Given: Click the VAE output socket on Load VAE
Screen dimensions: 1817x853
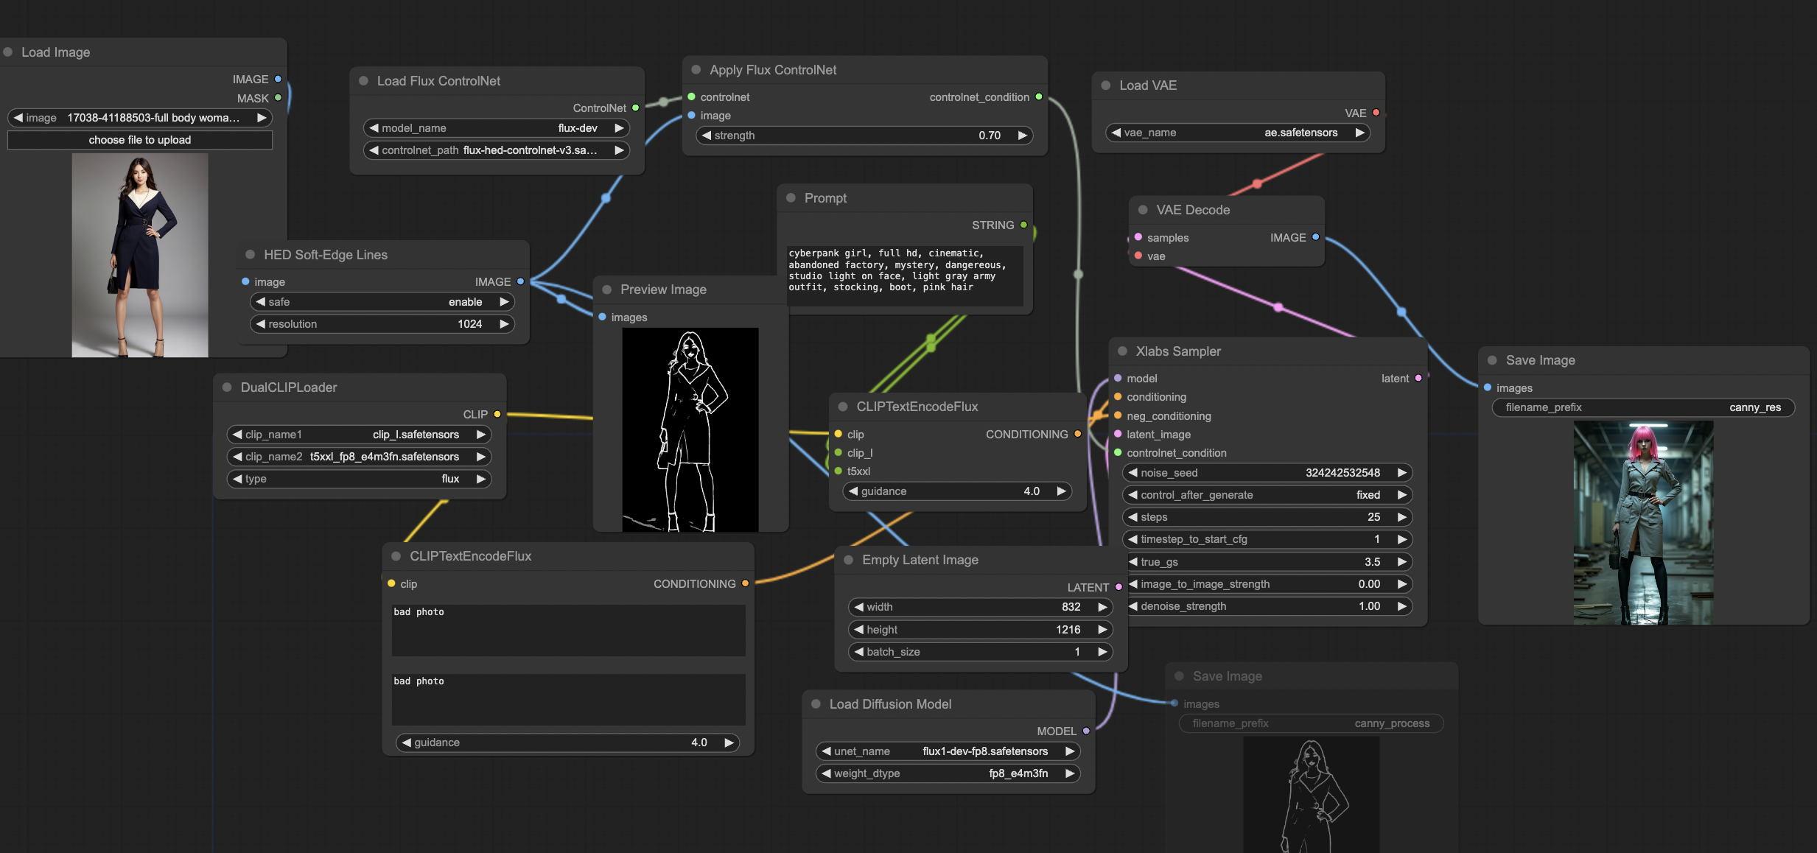Looking at the screenshot, I should (1376, 113).
